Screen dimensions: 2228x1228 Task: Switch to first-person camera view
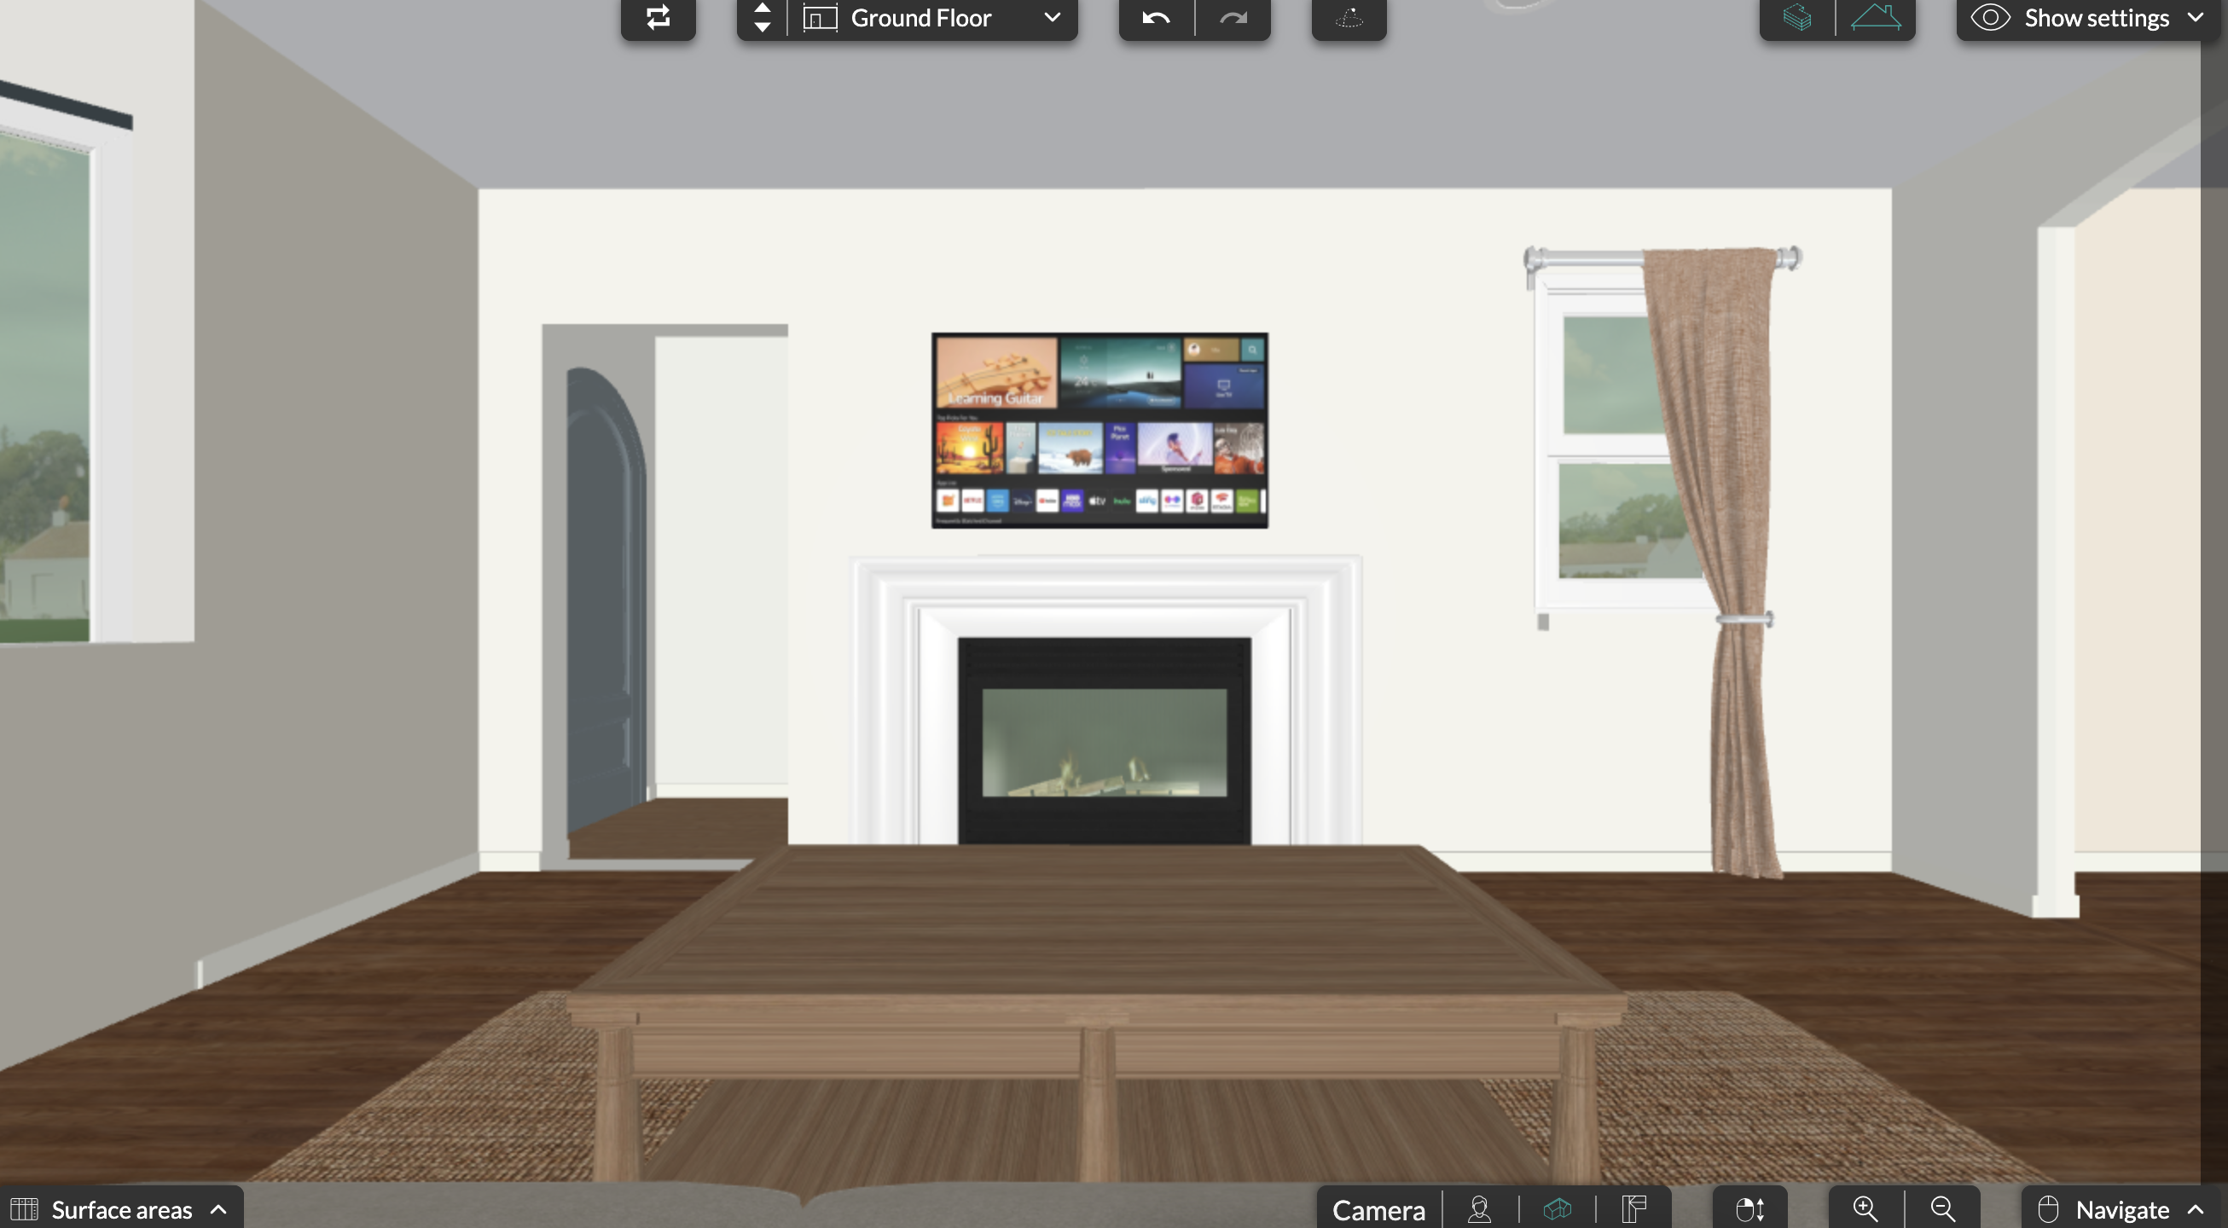coord(1480,1209)
